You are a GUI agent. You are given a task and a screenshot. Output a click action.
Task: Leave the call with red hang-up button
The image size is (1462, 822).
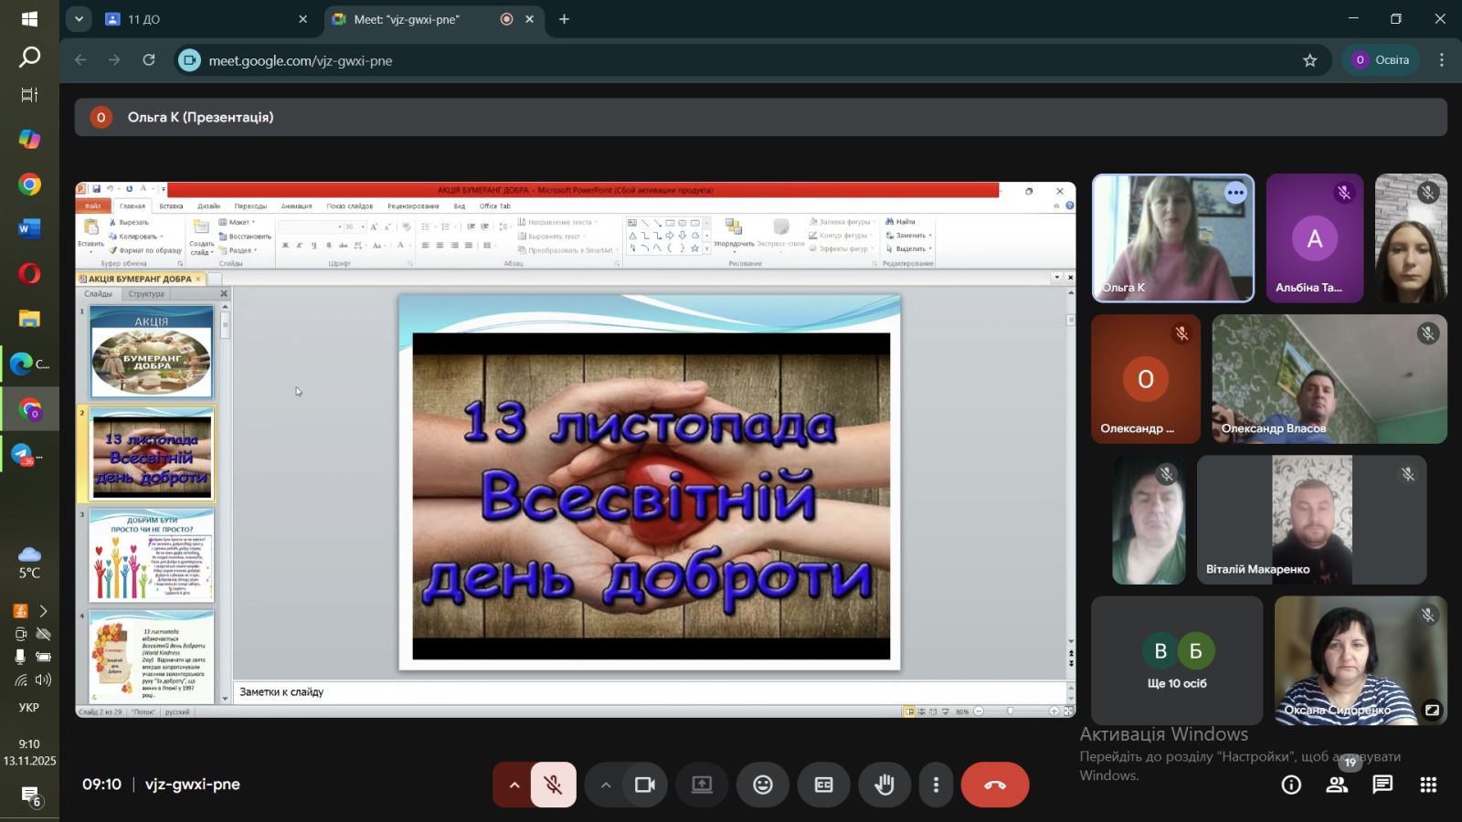[995, 785]
